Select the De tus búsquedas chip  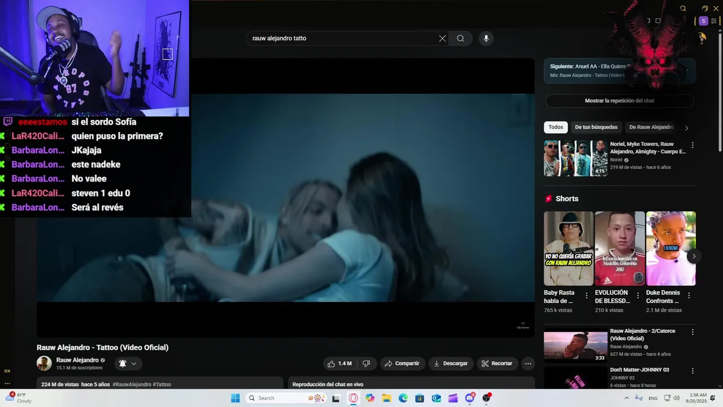[596, 127]
